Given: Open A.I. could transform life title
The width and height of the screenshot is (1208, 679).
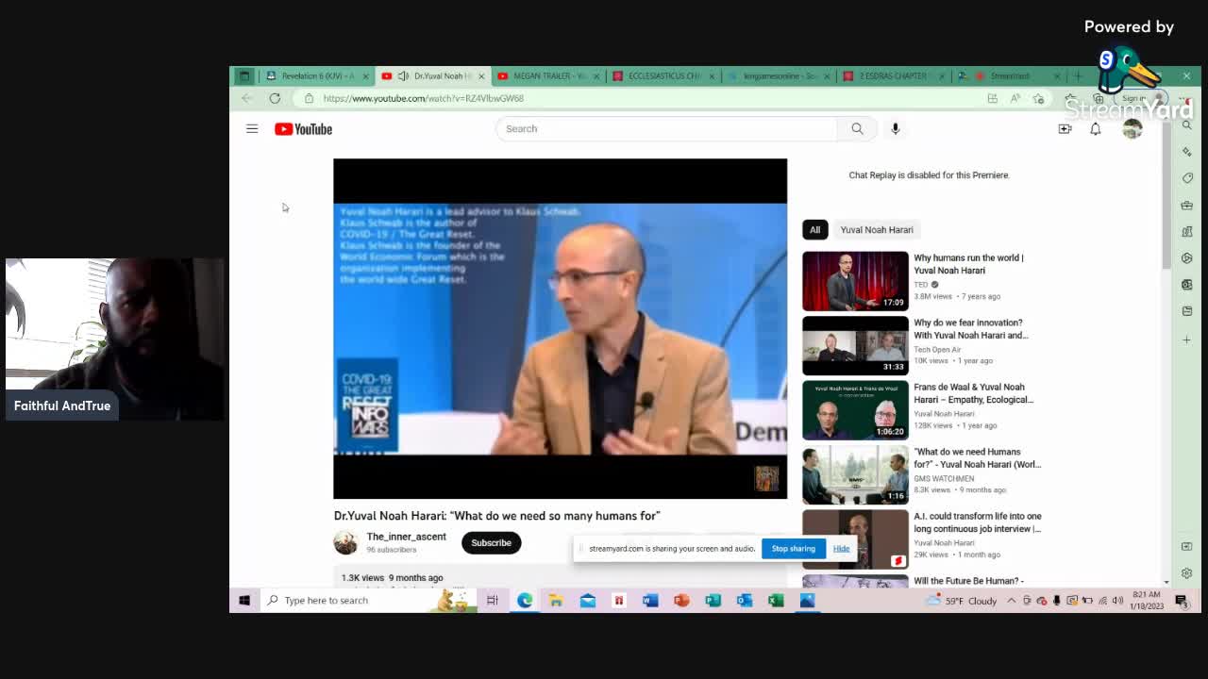Looking at the screenshot, I should (977, 522).
